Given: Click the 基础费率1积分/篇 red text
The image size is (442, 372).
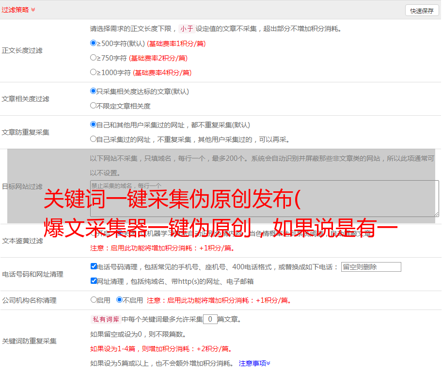Looking at the screenshot, I should (x=176, y=44).
